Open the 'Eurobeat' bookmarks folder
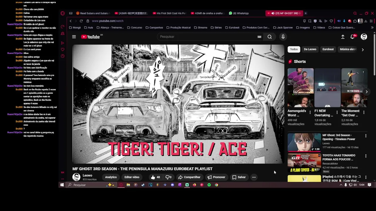This screenshot has height=211, width=376. [x=232, y=28]
